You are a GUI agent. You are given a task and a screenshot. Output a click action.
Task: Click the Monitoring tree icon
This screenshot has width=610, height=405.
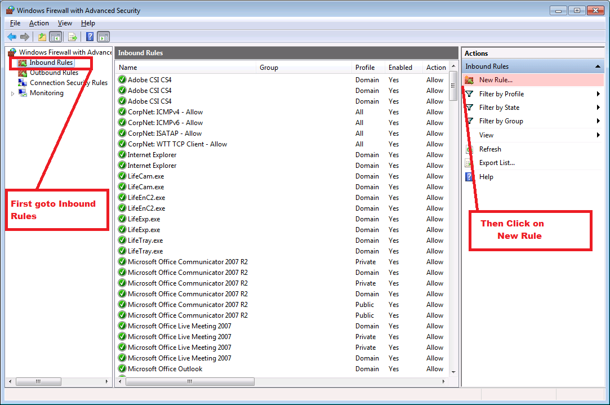point(23,93)
